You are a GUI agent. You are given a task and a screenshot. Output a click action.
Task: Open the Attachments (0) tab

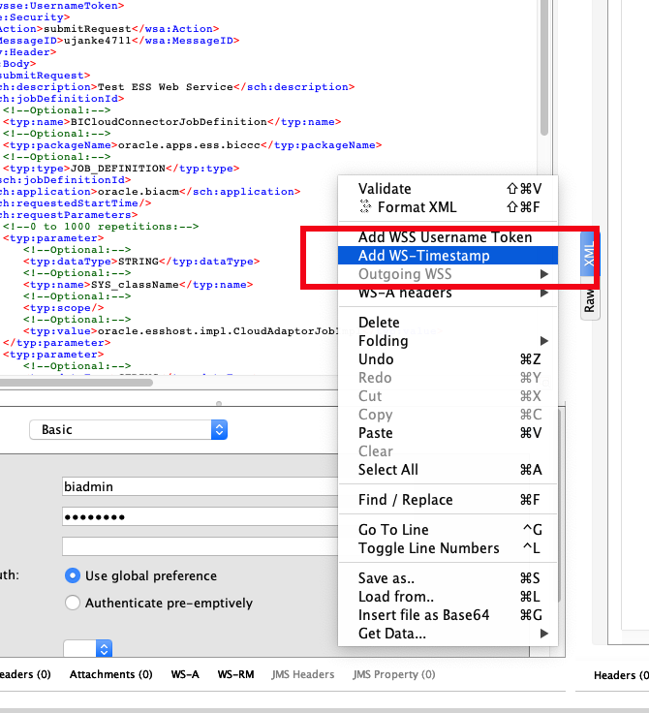tap(111, 674)
